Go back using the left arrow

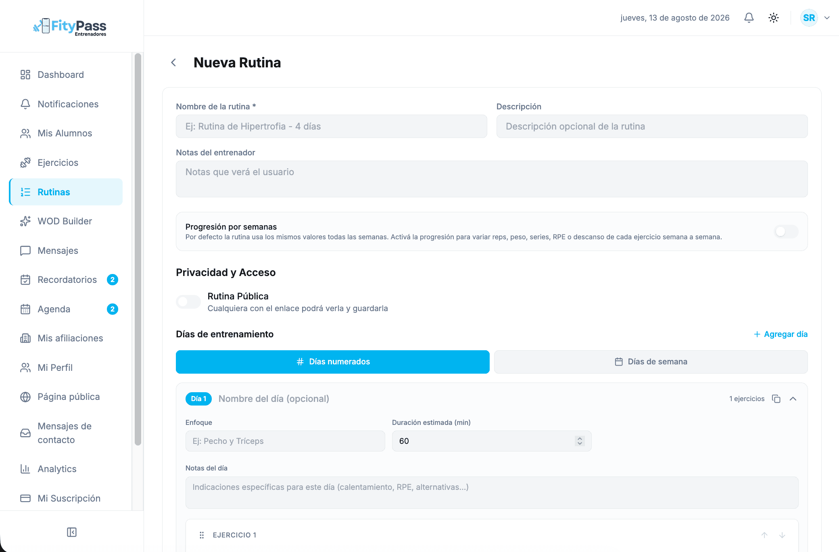173,63
